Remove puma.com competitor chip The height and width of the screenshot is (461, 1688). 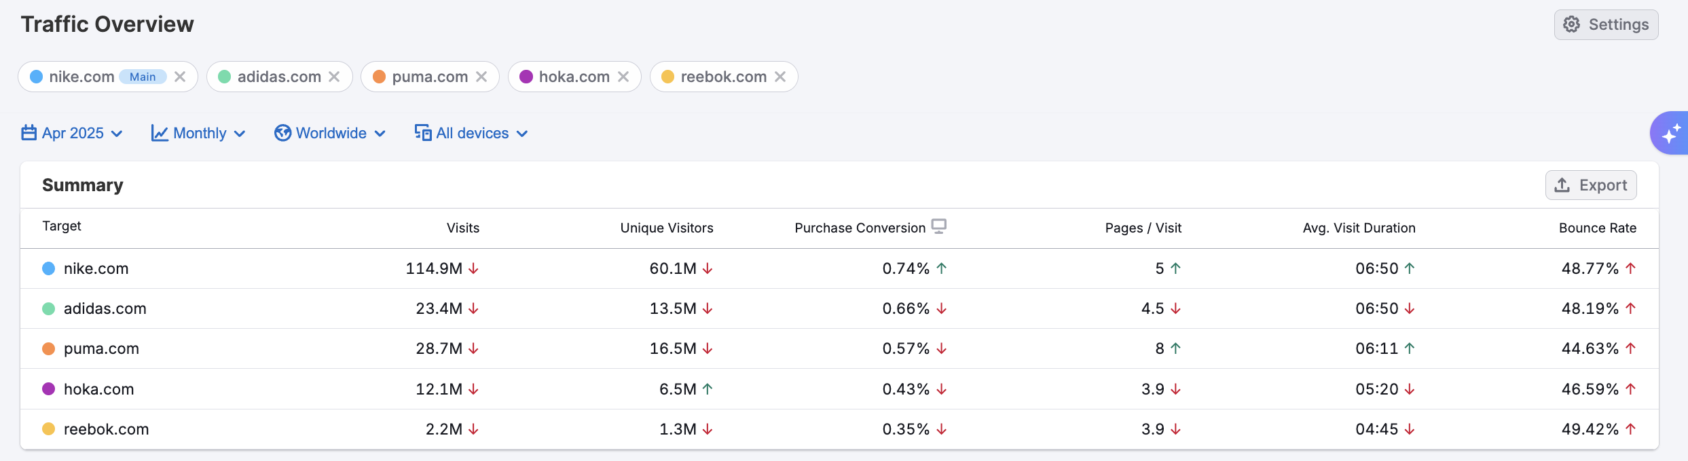click(x=481, y=77)
